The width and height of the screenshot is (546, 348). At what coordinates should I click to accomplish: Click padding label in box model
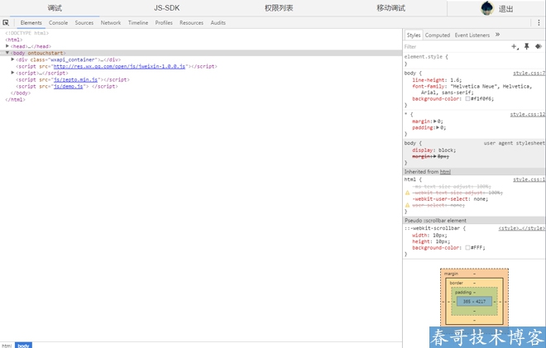pyautogui.click(x=462, y=292)
